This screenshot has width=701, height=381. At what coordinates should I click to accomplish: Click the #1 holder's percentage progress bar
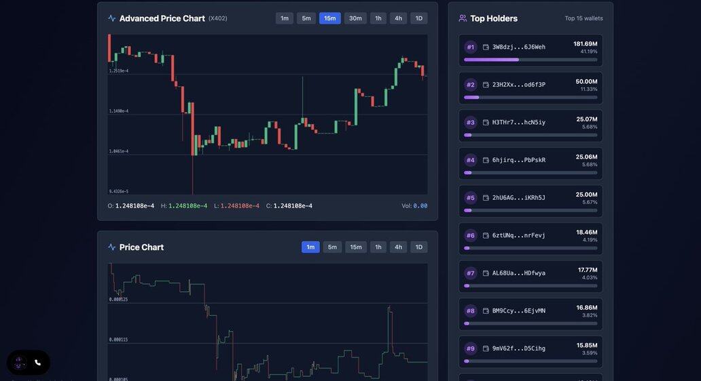(531, 60)
